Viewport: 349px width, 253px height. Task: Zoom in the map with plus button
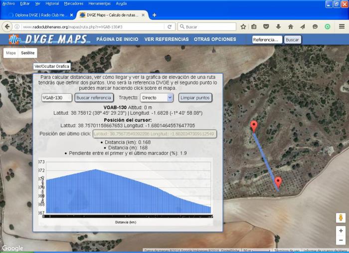point(341,231)
